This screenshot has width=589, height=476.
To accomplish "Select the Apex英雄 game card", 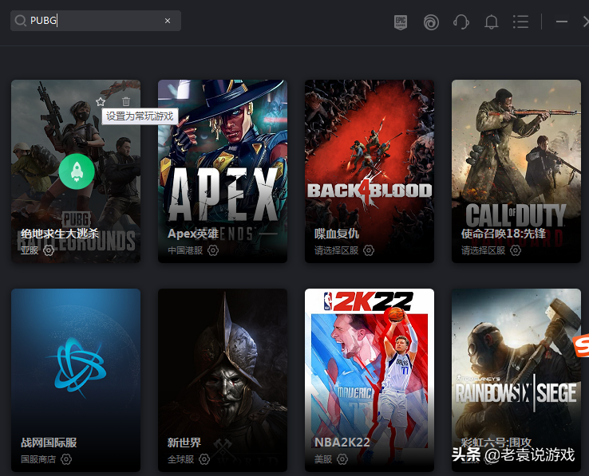I will tap(223, 171).
